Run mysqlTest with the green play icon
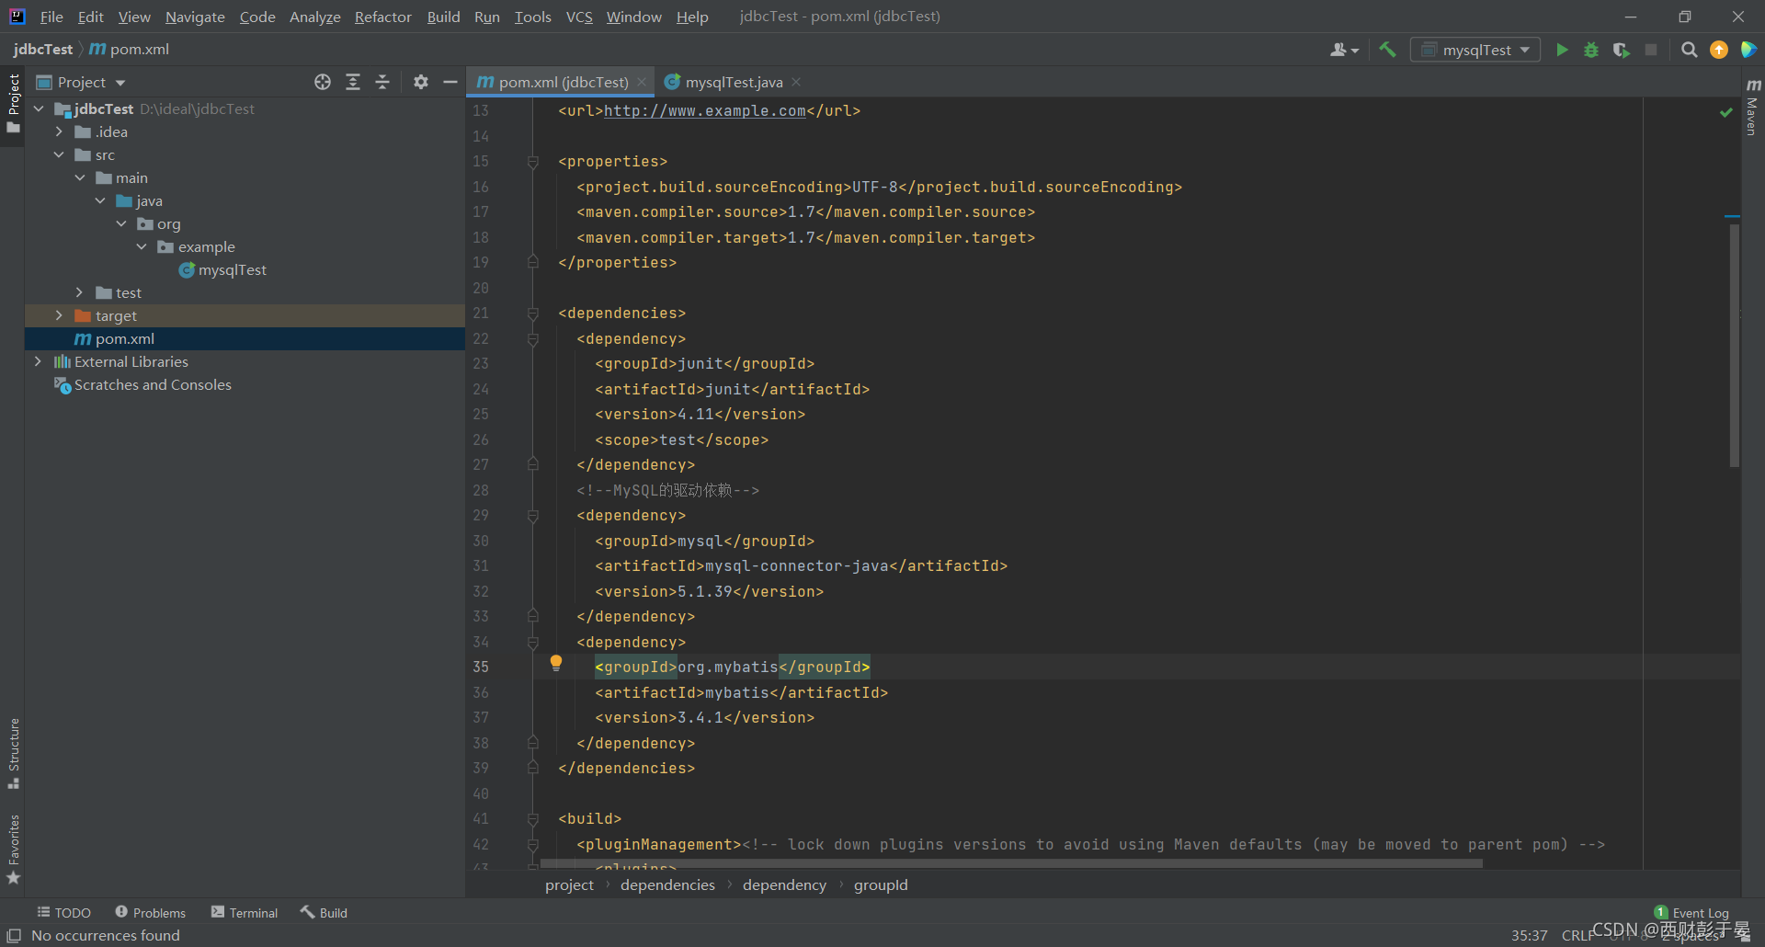1765x947 pixels. coord(1562,50)
